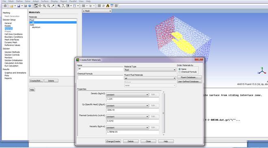Click the help globe icon in toolbar
Viewport: 268px width, 148px height.
click(x=30, y=6)
